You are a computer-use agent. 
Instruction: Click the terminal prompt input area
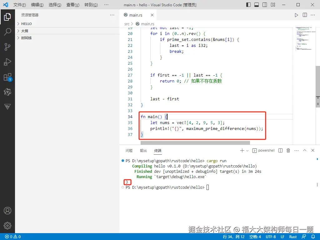[207, 187]
